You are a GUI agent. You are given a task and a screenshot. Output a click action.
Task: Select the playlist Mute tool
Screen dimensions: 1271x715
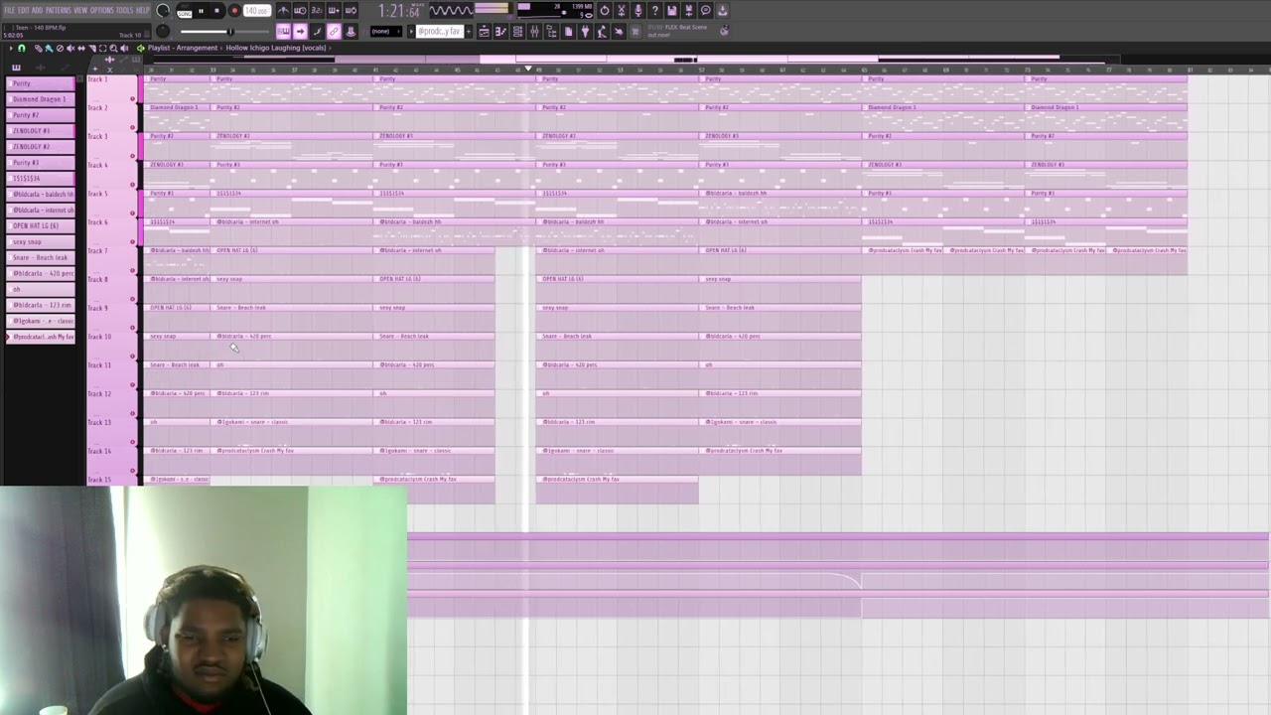click(x=71, y=48)
